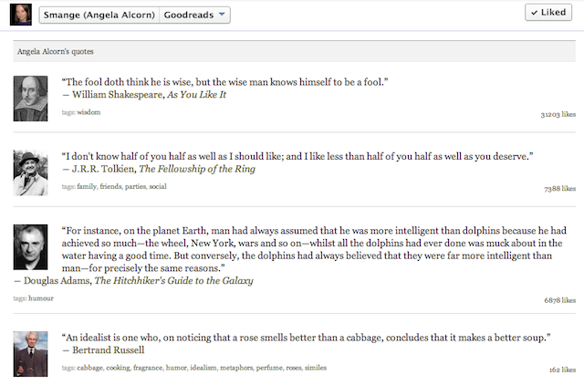Click the Angela Alcorn's quotes header
The image size is (584, 386).
[x=294, y=51]
